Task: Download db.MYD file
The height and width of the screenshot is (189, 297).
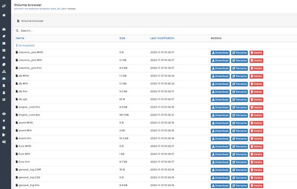Action: 220,76
